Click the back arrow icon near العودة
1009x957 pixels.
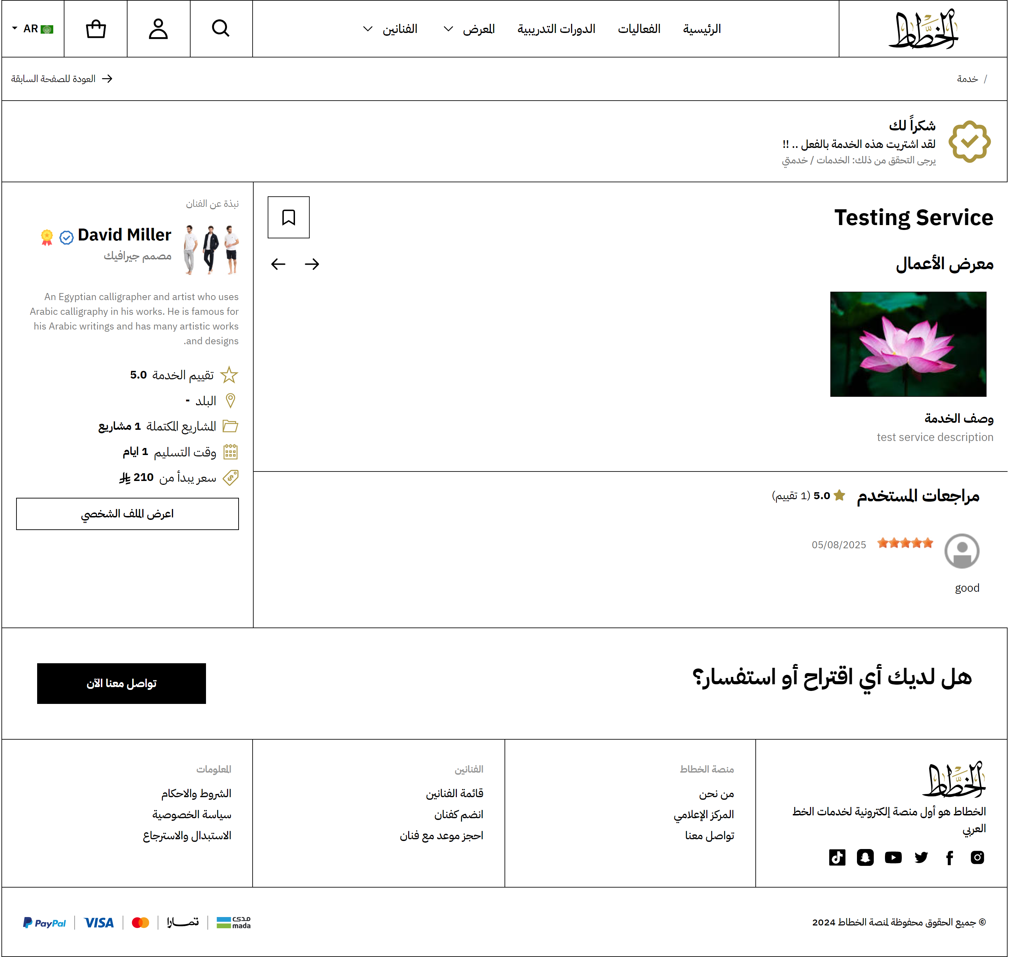pos(107,79)
